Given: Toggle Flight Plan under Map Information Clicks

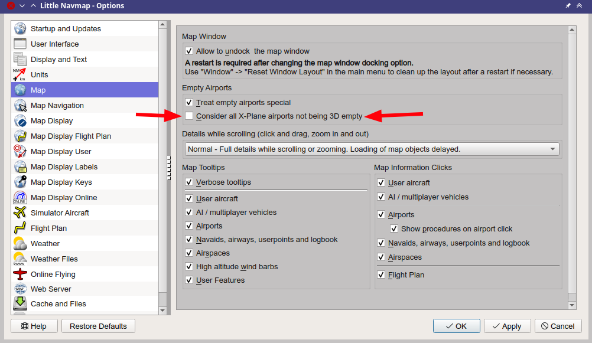Looking at the screenshot, I should tap(381, 275).
